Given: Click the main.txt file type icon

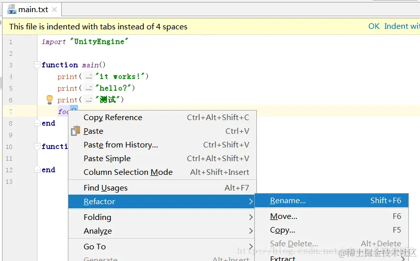Looking at the screenshot, I should [12, 9].
